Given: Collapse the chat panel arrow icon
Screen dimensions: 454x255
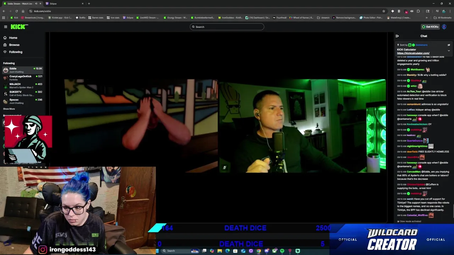Looking at the screenshot, I should click(x=397, y=36).
